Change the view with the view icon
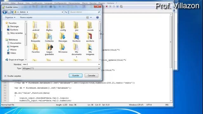 point(88,17)
